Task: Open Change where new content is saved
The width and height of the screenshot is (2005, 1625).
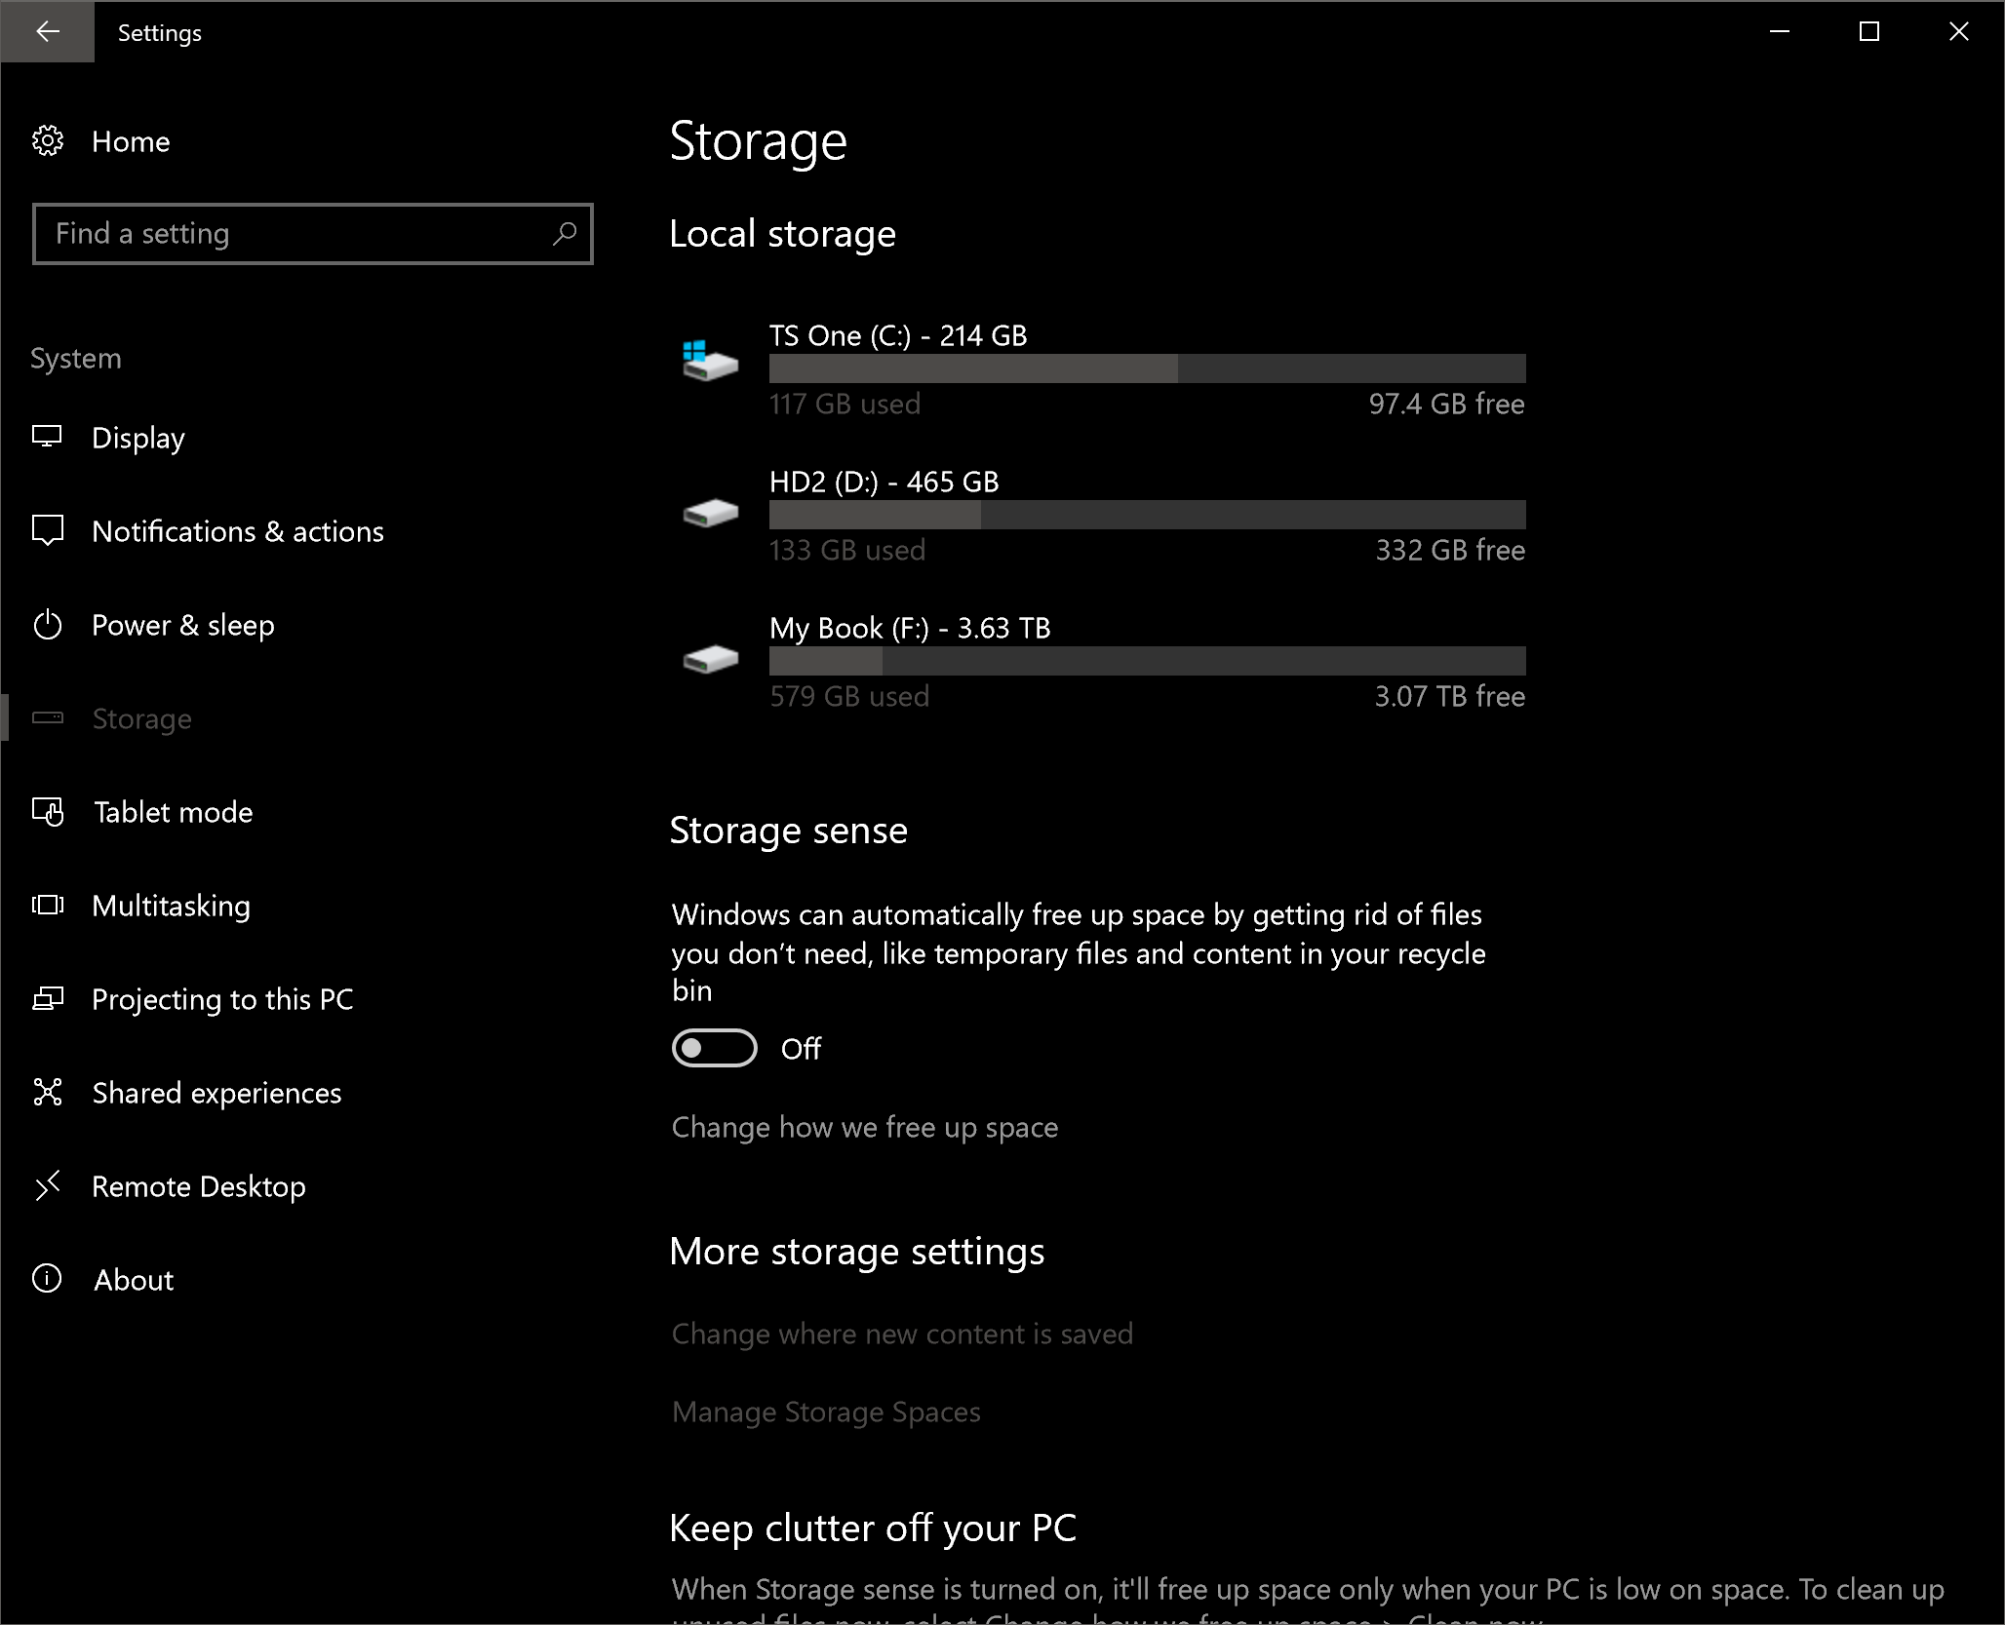Action: click(901, 1334)
